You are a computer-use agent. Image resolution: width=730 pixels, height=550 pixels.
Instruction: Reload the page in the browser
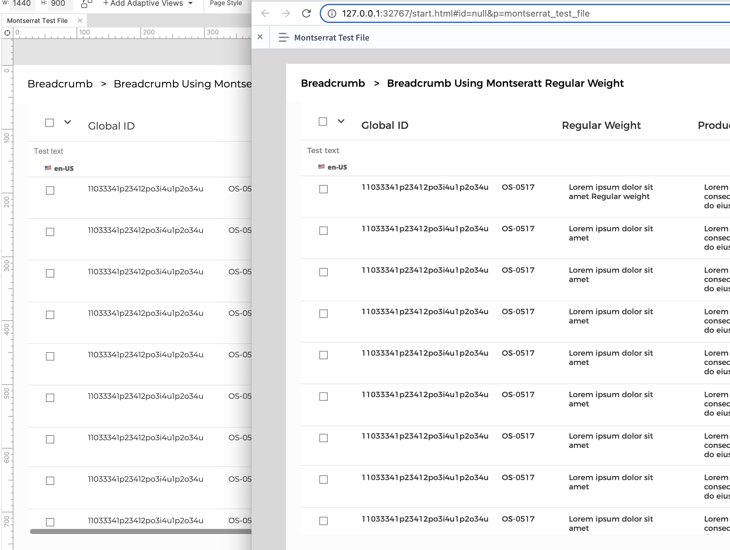pos(306,13)
